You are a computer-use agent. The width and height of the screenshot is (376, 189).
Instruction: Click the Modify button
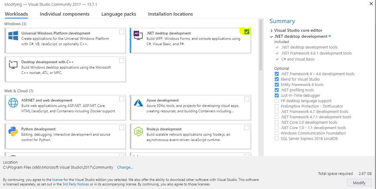point(359,183)
